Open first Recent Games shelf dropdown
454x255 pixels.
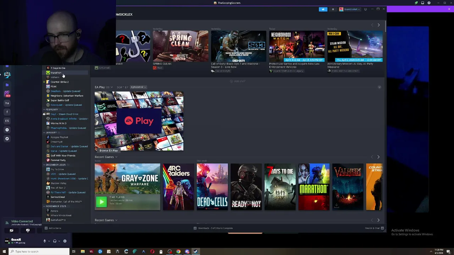pos(116,157)
